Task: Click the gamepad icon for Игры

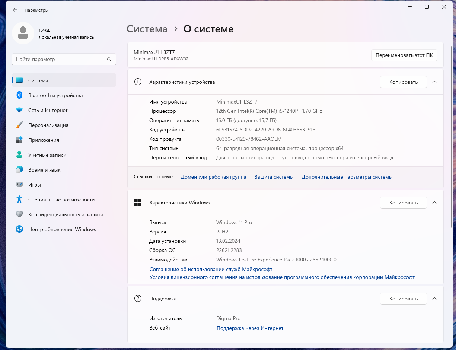Action: (19, 185)
